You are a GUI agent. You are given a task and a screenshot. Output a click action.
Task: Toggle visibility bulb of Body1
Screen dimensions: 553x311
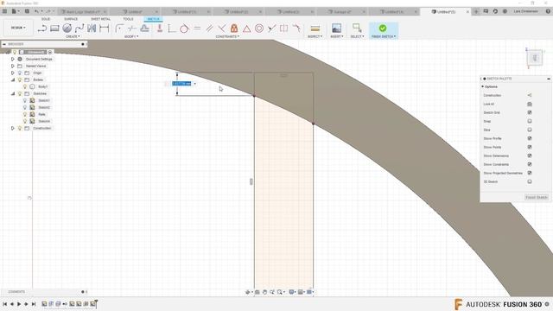tap(25, 86)
